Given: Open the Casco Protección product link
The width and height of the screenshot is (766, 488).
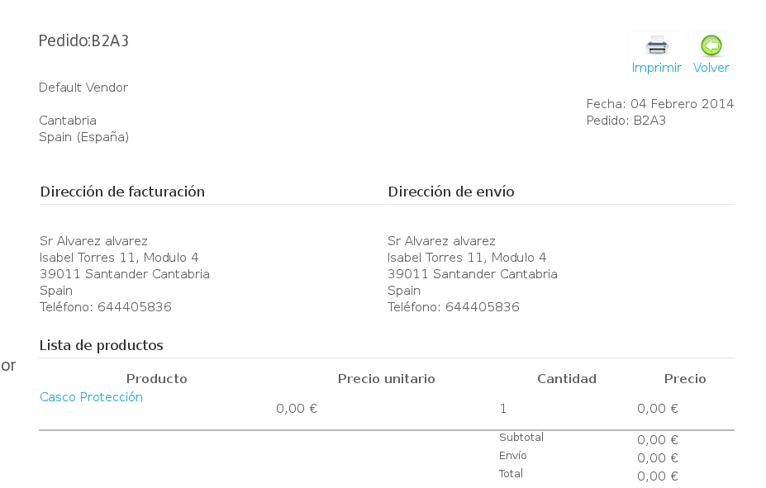Looking at the screenshot, I should pyautogui.click(x=91, y=397).
